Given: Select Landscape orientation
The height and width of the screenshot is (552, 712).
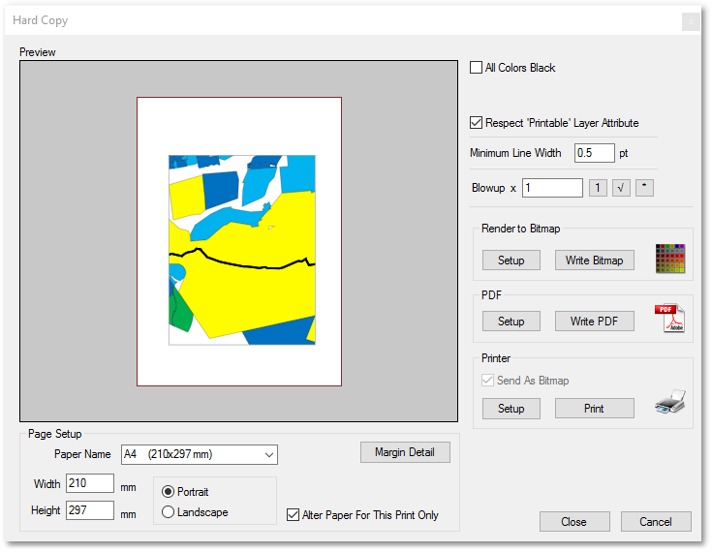Looking at the screenshot, I should coord(168,512).
